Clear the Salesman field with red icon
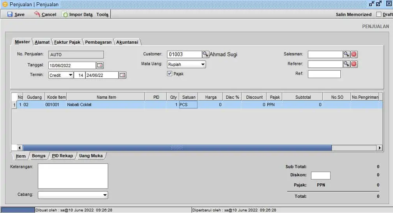 [354, 55]
